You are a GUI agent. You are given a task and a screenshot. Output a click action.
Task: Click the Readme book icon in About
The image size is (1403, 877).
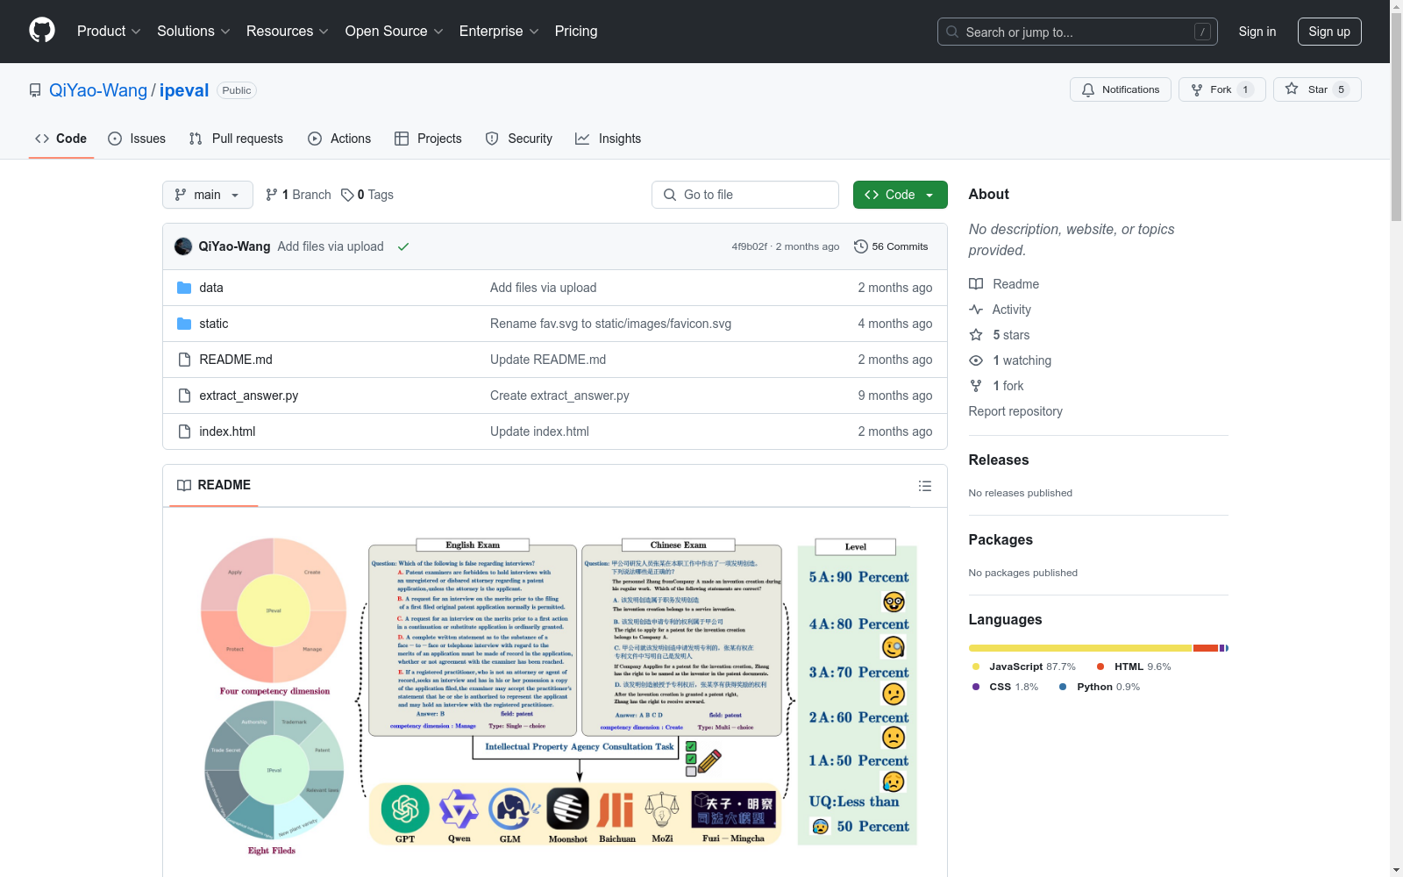tap(976, 284)
